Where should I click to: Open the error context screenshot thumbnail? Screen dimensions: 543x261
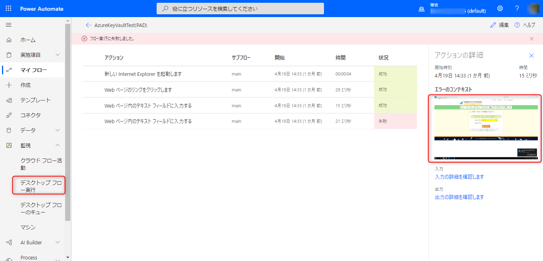486,128
